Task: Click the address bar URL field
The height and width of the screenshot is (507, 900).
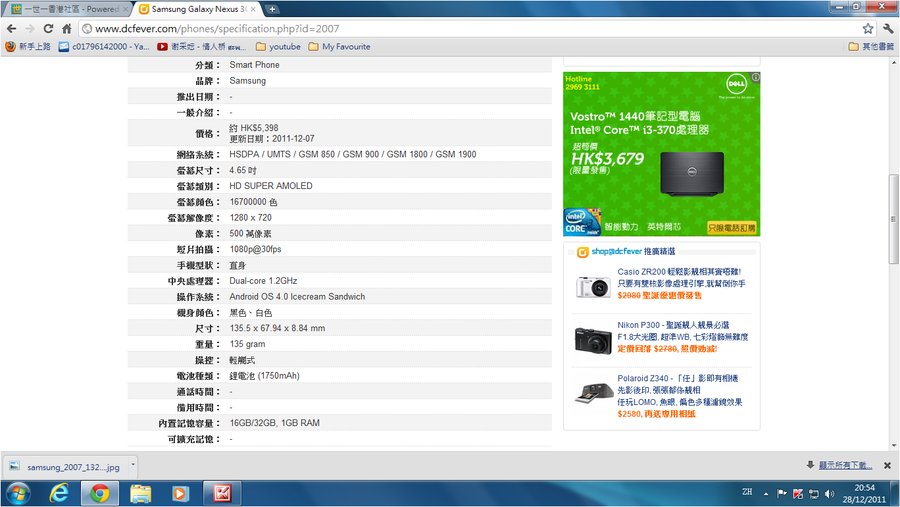Action: pyautogui.click(x=461, y=29)
